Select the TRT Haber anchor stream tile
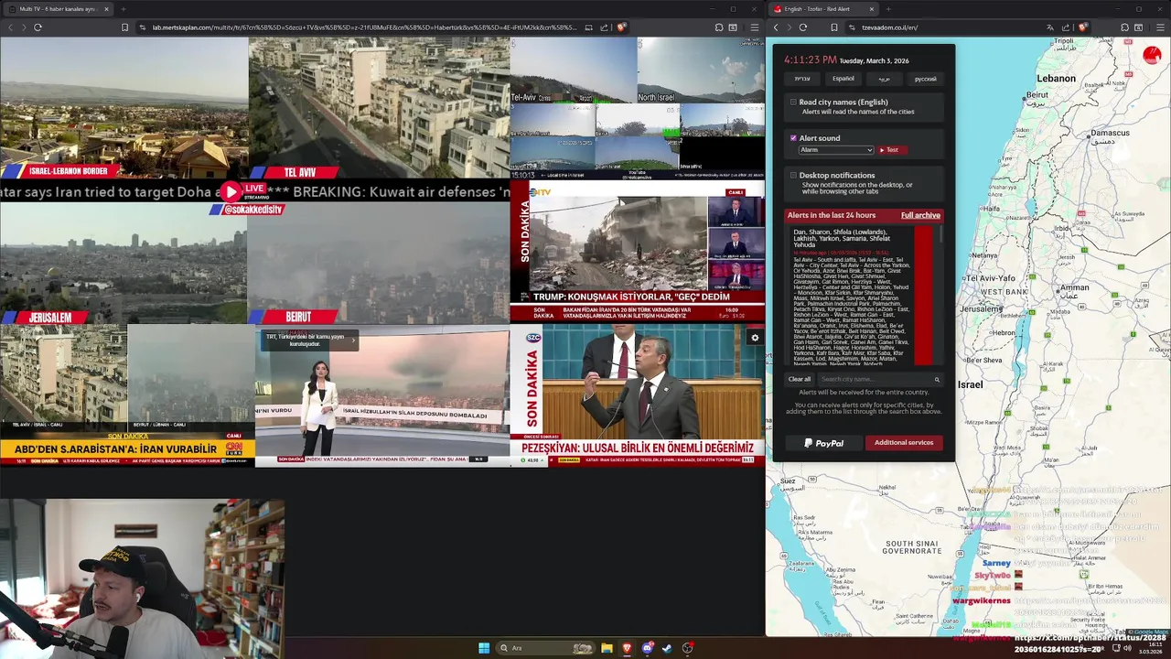Screen dimensions: 1171x659 click(x=382, y=396)
